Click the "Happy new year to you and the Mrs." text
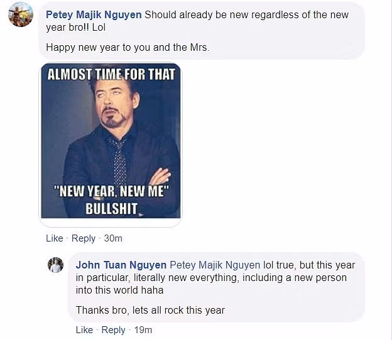Image resolution: width=392 pixels, height=340 pixels. pos(128,47)
